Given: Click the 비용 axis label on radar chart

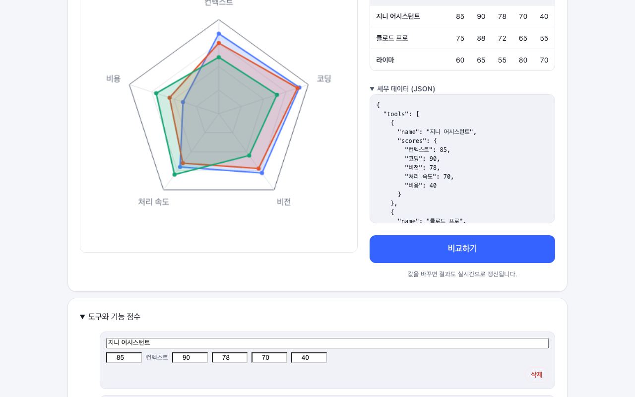Looking at the screenshot, I should click(113, 78).
